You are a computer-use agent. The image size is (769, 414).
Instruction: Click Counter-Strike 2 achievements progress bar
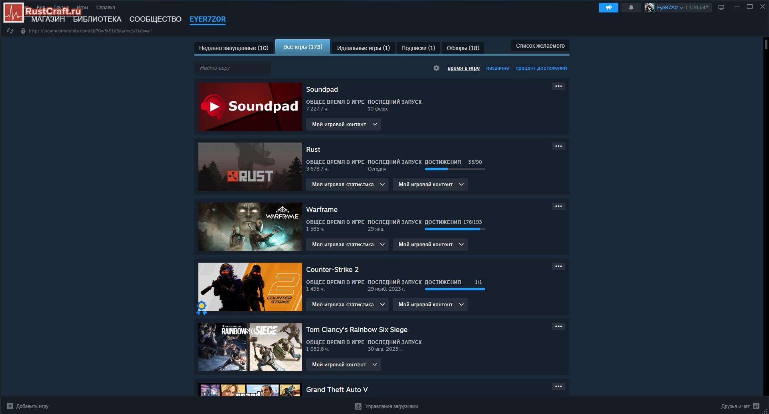click(455, 289)
